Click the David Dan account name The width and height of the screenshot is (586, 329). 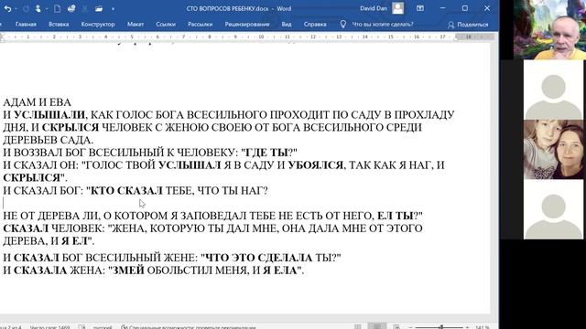[x=374, y=8]
